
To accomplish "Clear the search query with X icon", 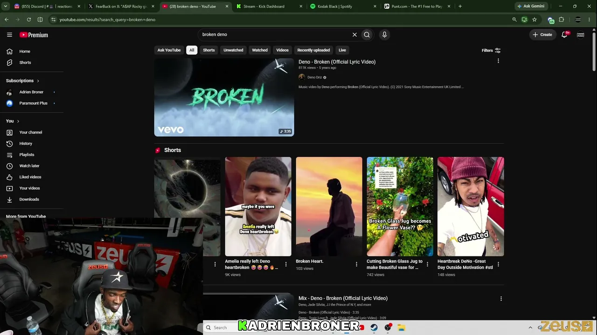I will point(354,34).
